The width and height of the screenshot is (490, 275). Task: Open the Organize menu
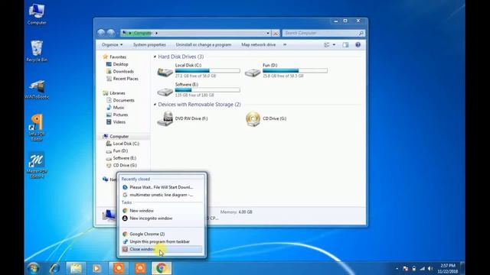[x=112, y=45]
